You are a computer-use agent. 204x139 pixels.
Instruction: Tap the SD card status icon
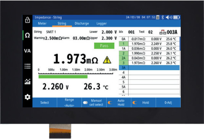click(x=157, y=17)
